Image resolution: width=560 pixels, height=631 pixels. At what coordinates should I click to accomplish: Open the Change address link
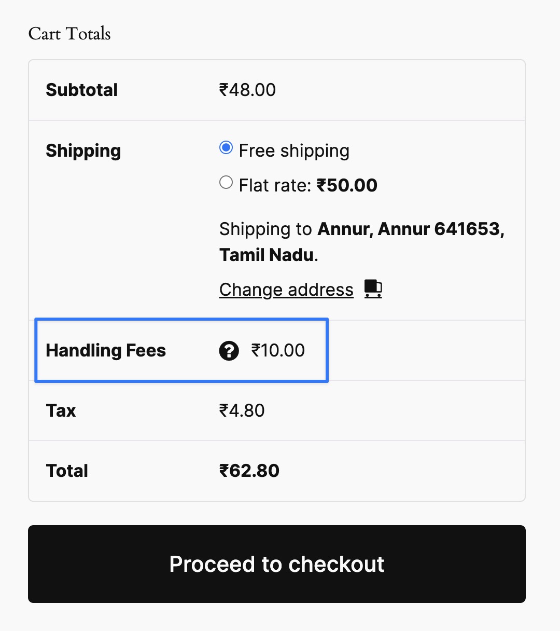(x=286, y=290)
